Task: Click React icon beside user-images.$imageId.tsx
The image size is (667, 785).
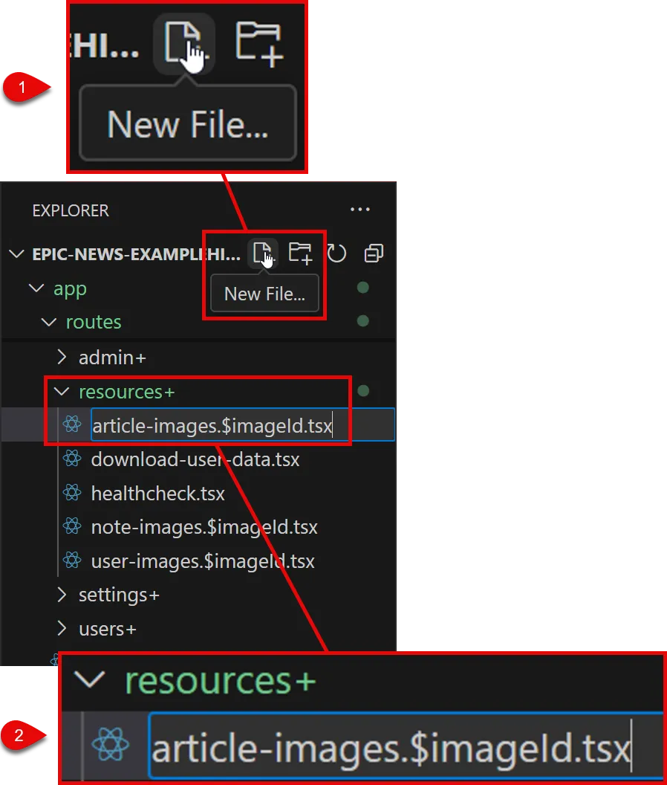Action: coord(72,561)
